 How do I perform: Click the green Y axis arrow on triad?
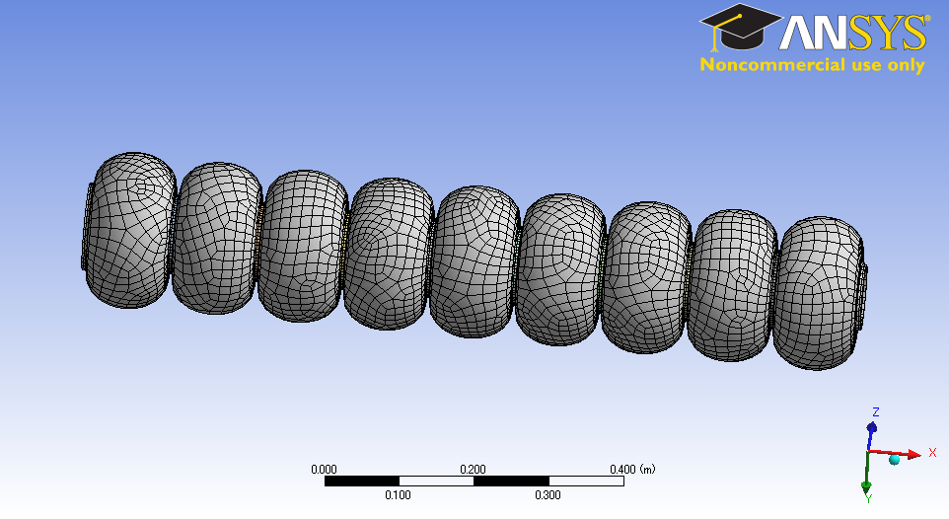(867, 473)
